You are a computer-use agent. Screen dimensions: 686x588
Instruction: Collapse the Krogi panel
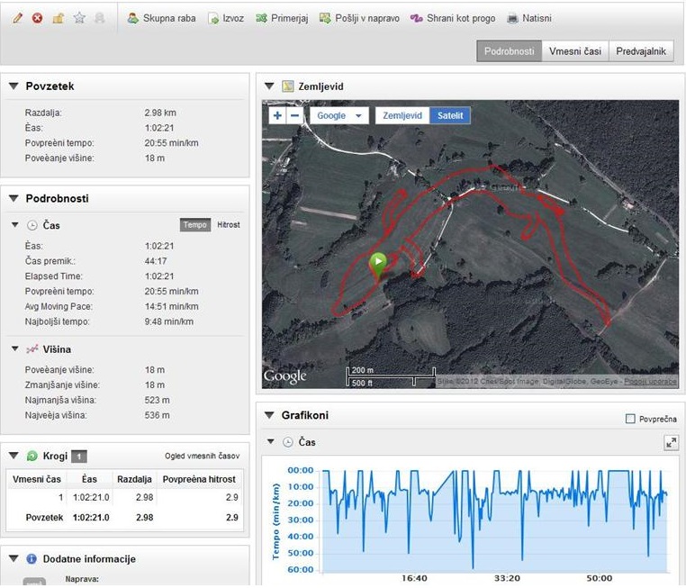coord(14,456)
